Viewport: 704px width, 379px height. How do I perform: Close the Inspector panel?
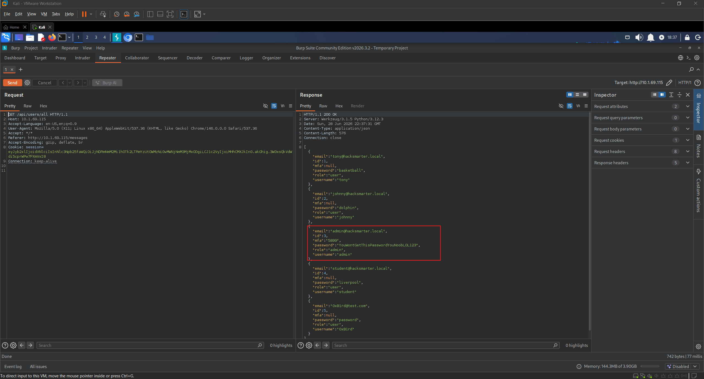click(x=688, y=95)
